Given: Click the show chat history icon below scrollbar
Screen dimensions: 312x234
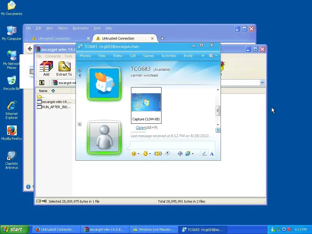Looking at the screenshot, I should tap(218, 130).
